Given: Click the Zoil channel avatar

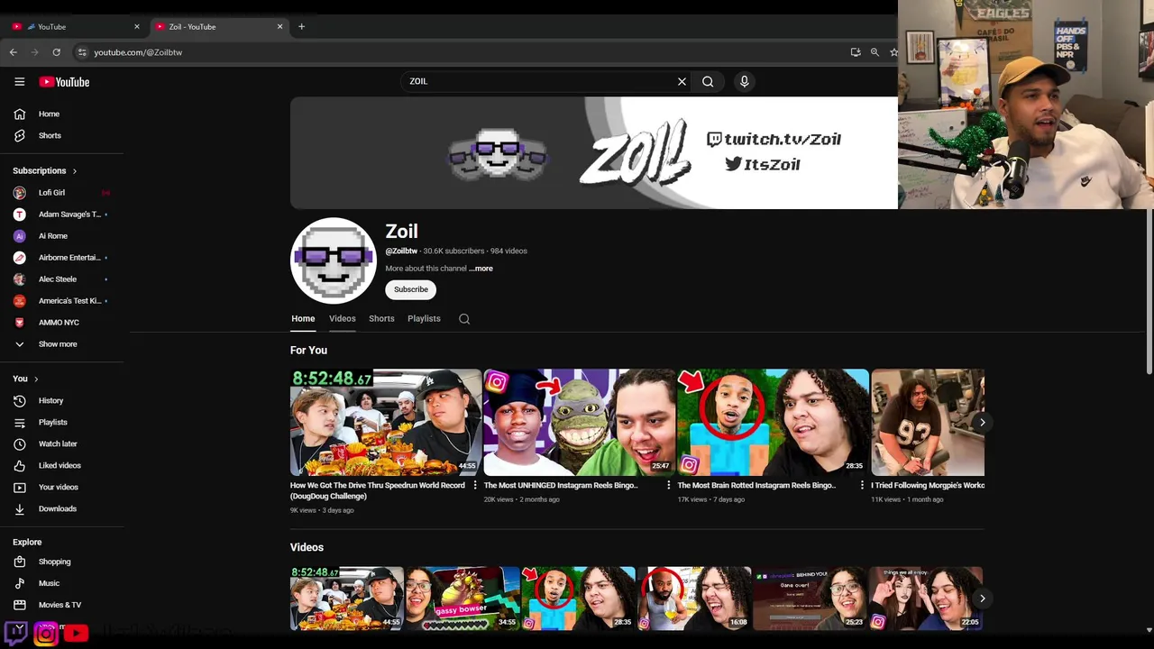Looking at the screenshot, I should (334, 261).
